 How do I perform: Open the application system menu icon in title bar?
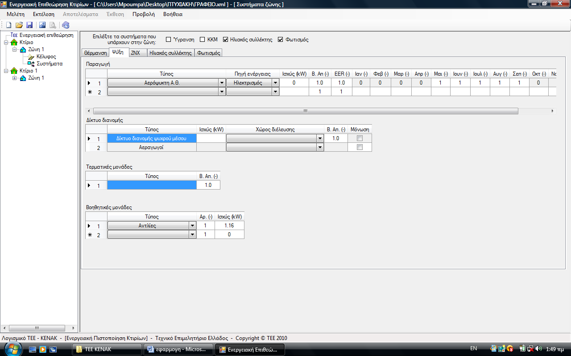(x=4, y=4)
